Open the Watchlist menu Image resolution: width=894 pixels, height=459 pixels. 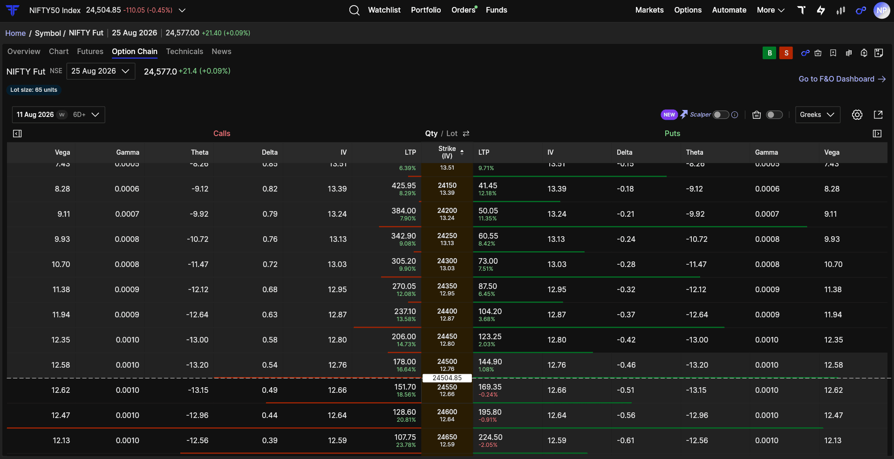[x=384, y=10]
